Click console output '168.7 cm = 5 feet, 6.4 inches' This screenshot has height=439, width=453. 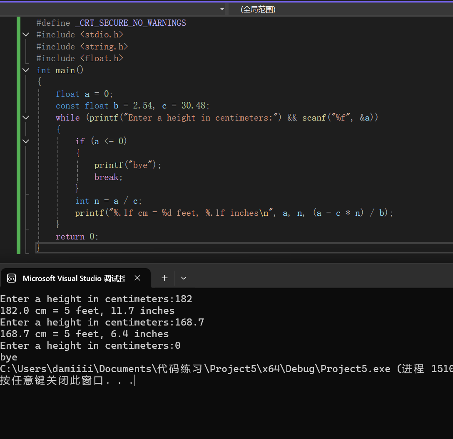(85, 334)
